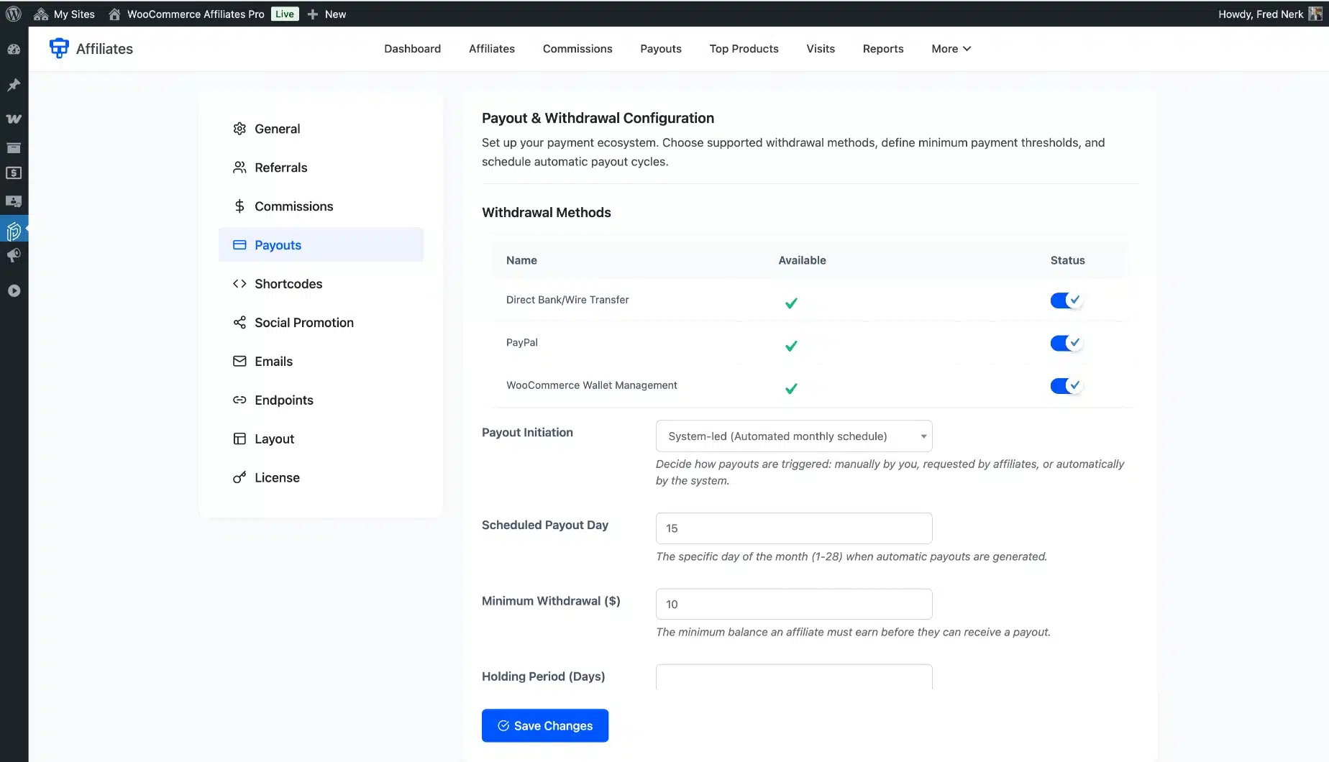Click the blue Affiliates logo icon
Viewport: 1329px width, 762px height.
coord(58,48)
